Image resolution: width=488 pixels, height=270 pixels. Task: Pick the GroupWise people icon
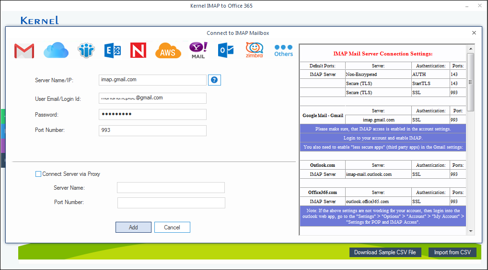(86, 50)
